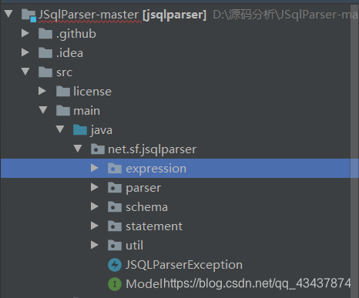The width and height of the screenshot is (359, 298).
Task: Select the schema package name
Action: pyautogui.click(x=146, y=207)
